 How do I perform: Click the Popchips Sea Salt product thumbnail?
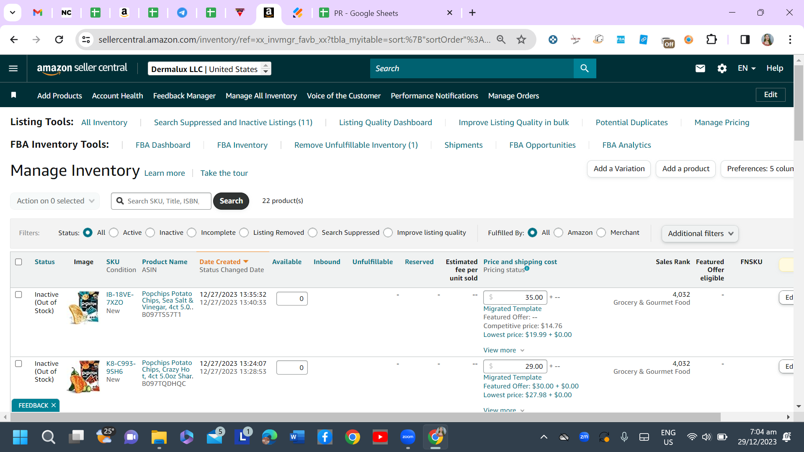(x=84, y=308)
